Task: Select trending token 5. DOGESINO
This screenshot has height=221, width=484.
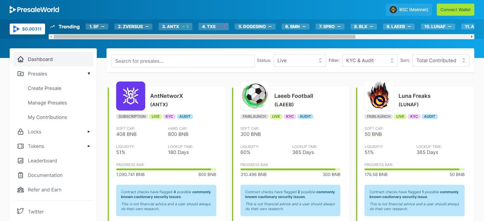Action: pyautogui.click(x=255, y=27)
